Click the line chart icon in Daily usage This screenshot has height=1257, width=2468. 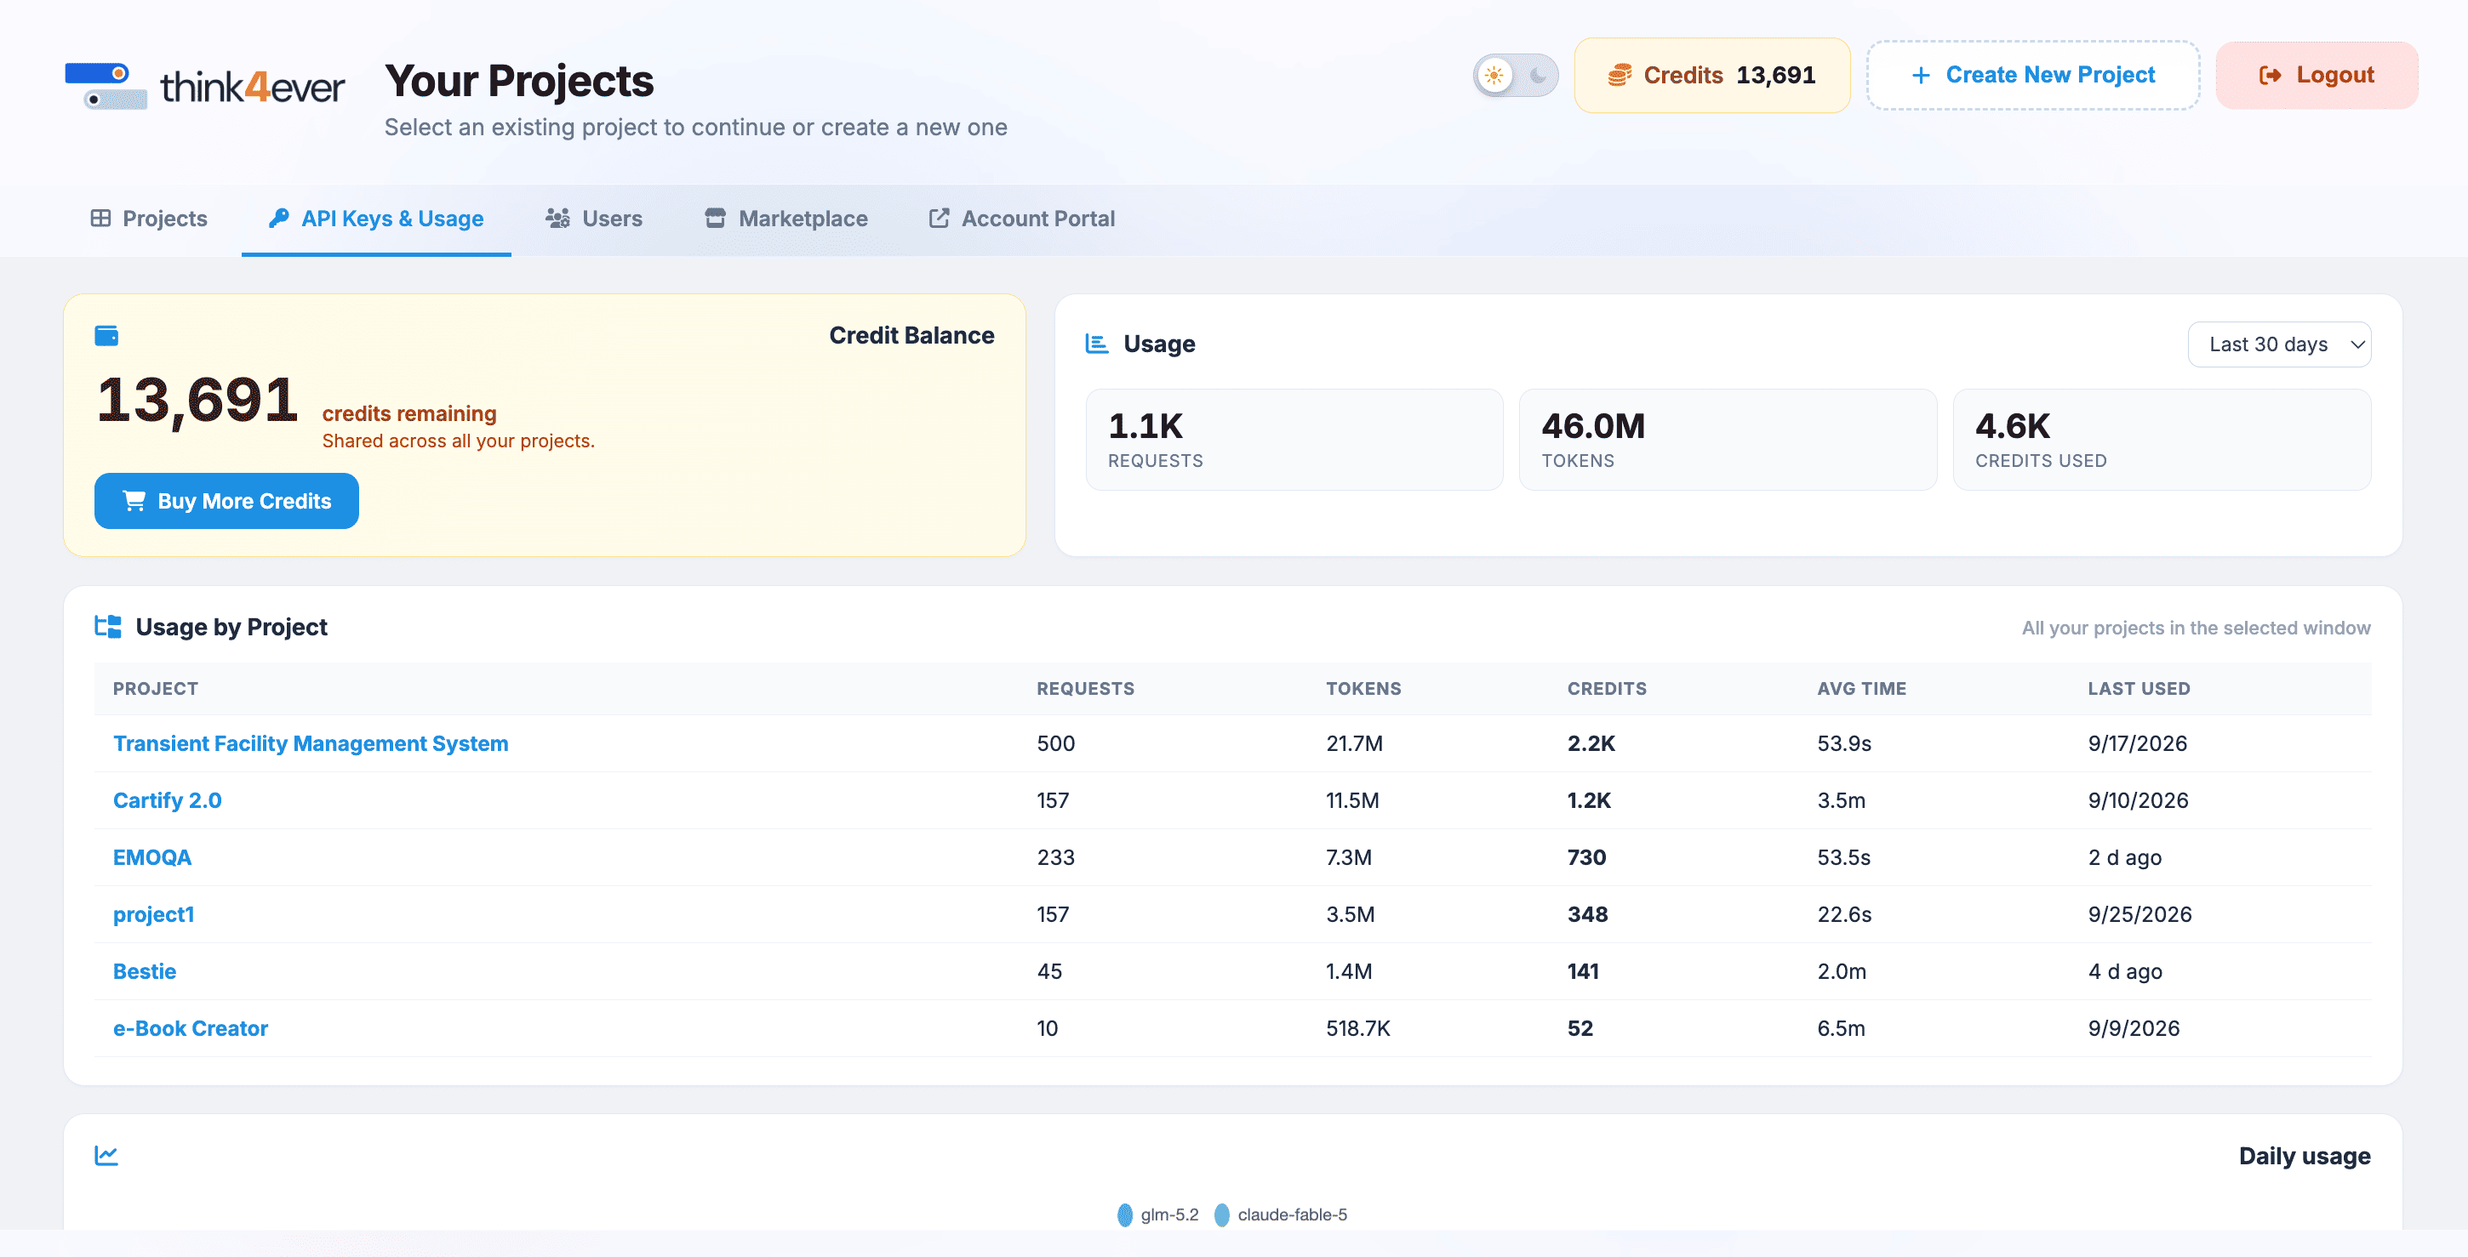point(106,1156)
